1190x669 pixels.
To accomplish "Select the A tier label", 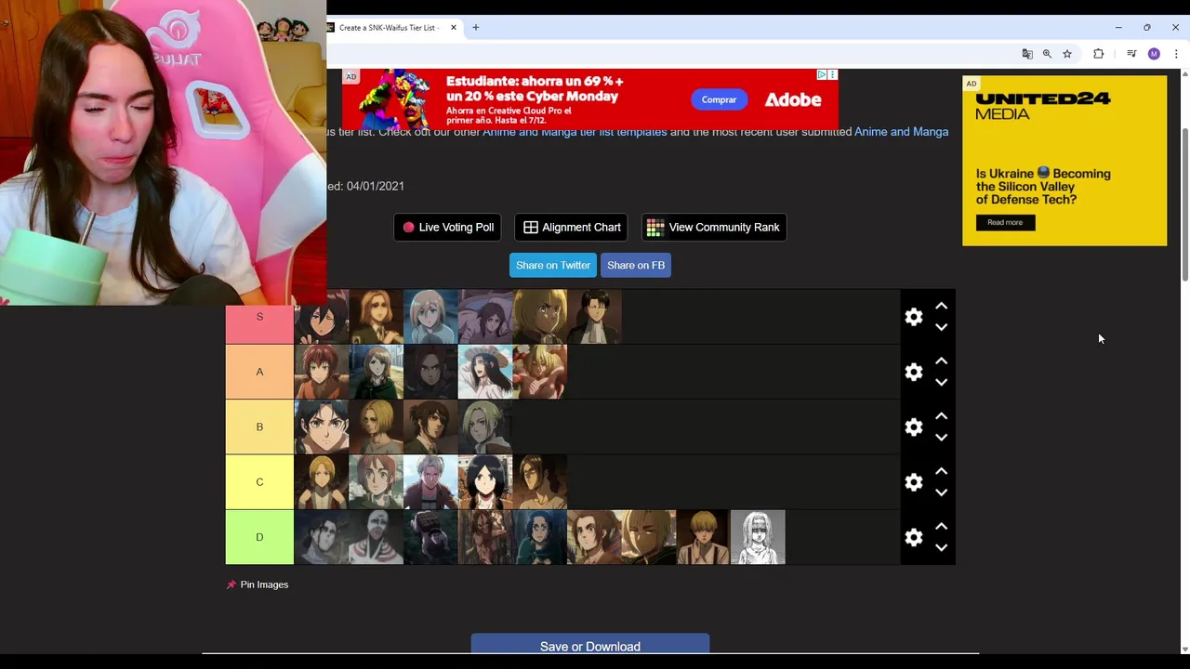I will click(x=259, y=372).
